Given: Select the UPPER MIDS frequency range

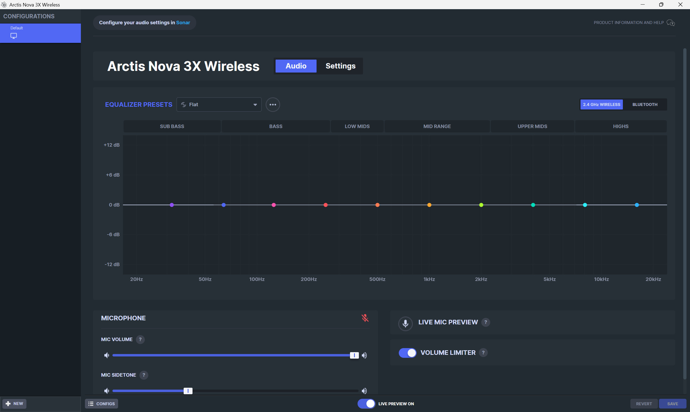Looking at the screenshot, I should 532,126.
